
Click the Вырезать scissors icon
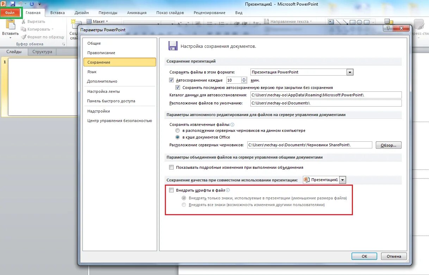pyautogui.click(x=24, y=21)
